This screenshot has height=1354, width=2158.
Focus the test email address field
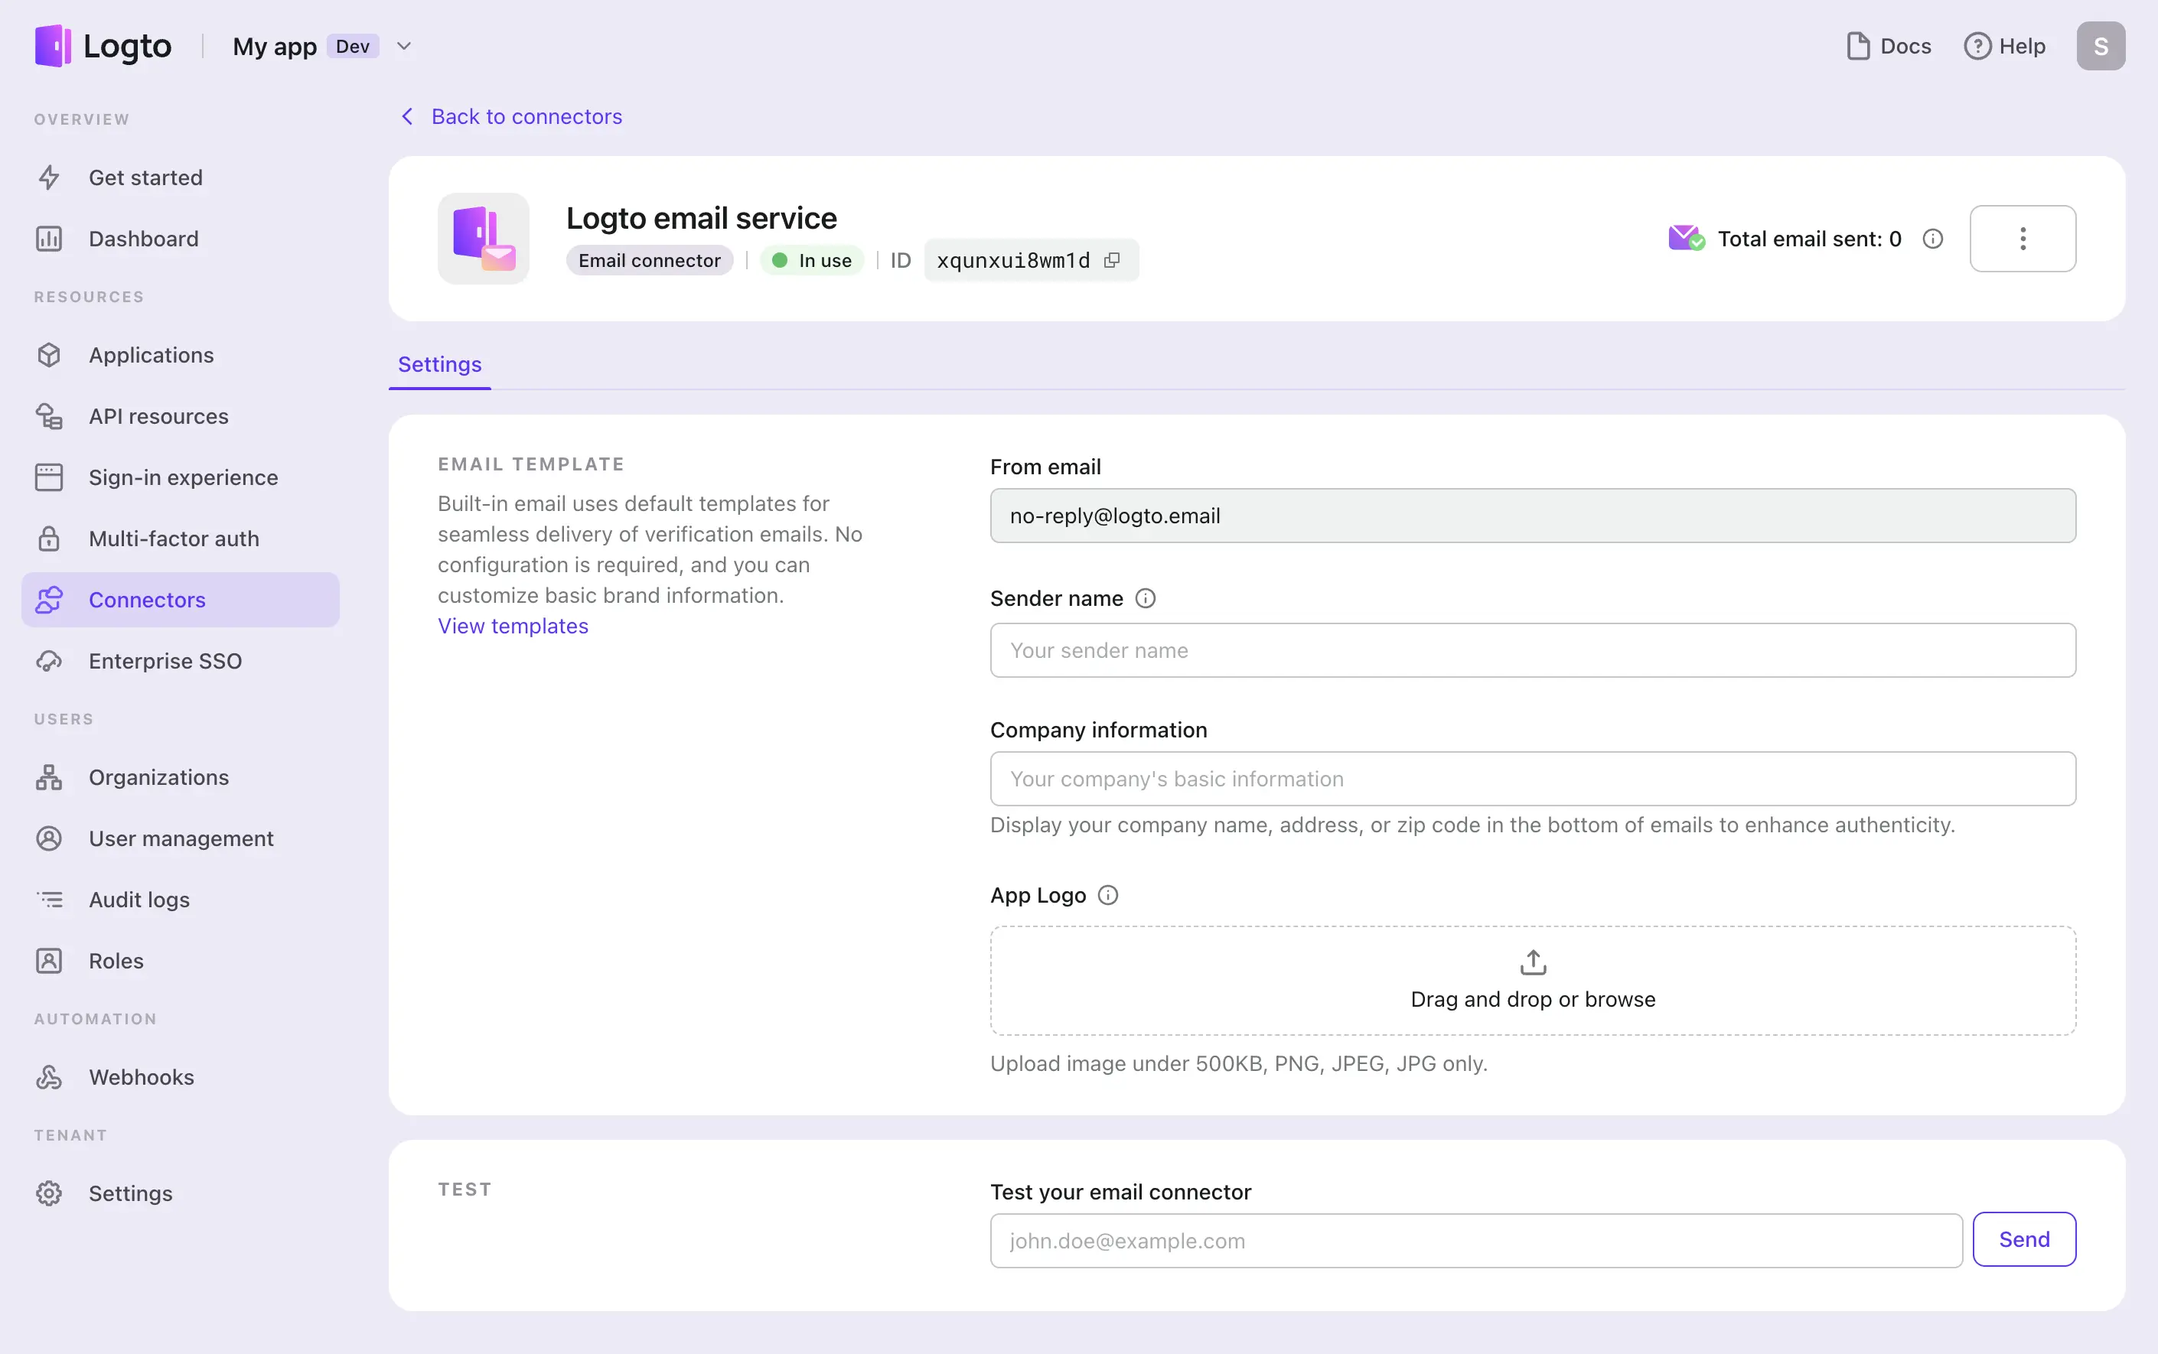[1476, 1241]
